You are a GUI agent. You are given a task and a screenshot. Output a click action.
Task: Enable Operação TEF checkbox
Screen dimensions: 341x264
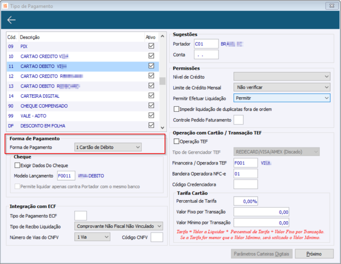[176, 141]
